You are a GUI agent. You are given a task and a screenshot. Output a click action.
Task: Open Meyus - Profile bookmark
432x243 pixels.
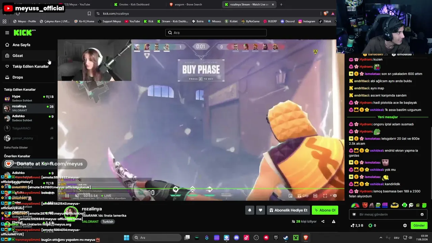pos(25,21)
